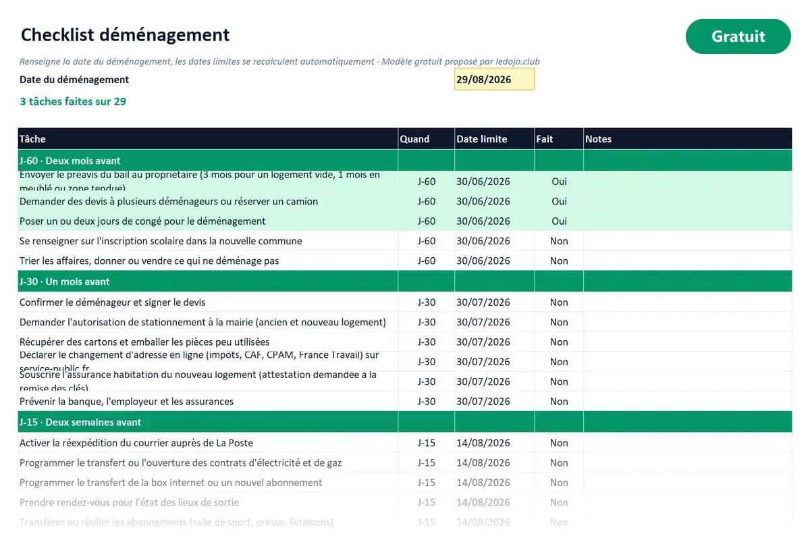Click task about 'inscription scolaire'
The width and height of the screenshot is (810, 540).
(x=161, y=241)
